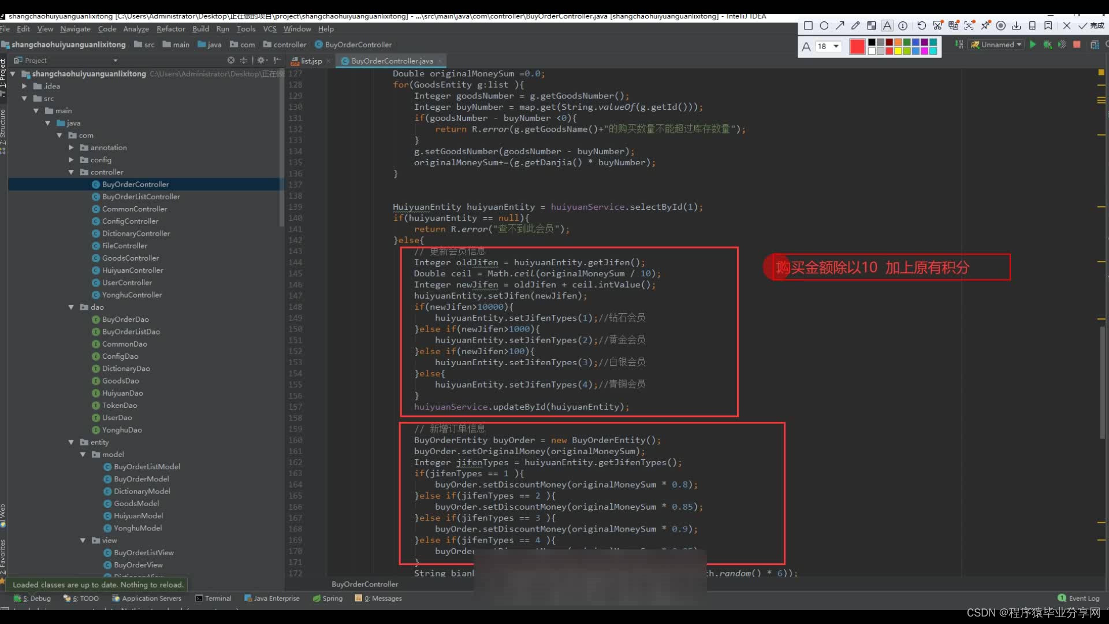The image size is (1109, 624).
Task: Select the pencil drawing tool
Action: [855, 25]
